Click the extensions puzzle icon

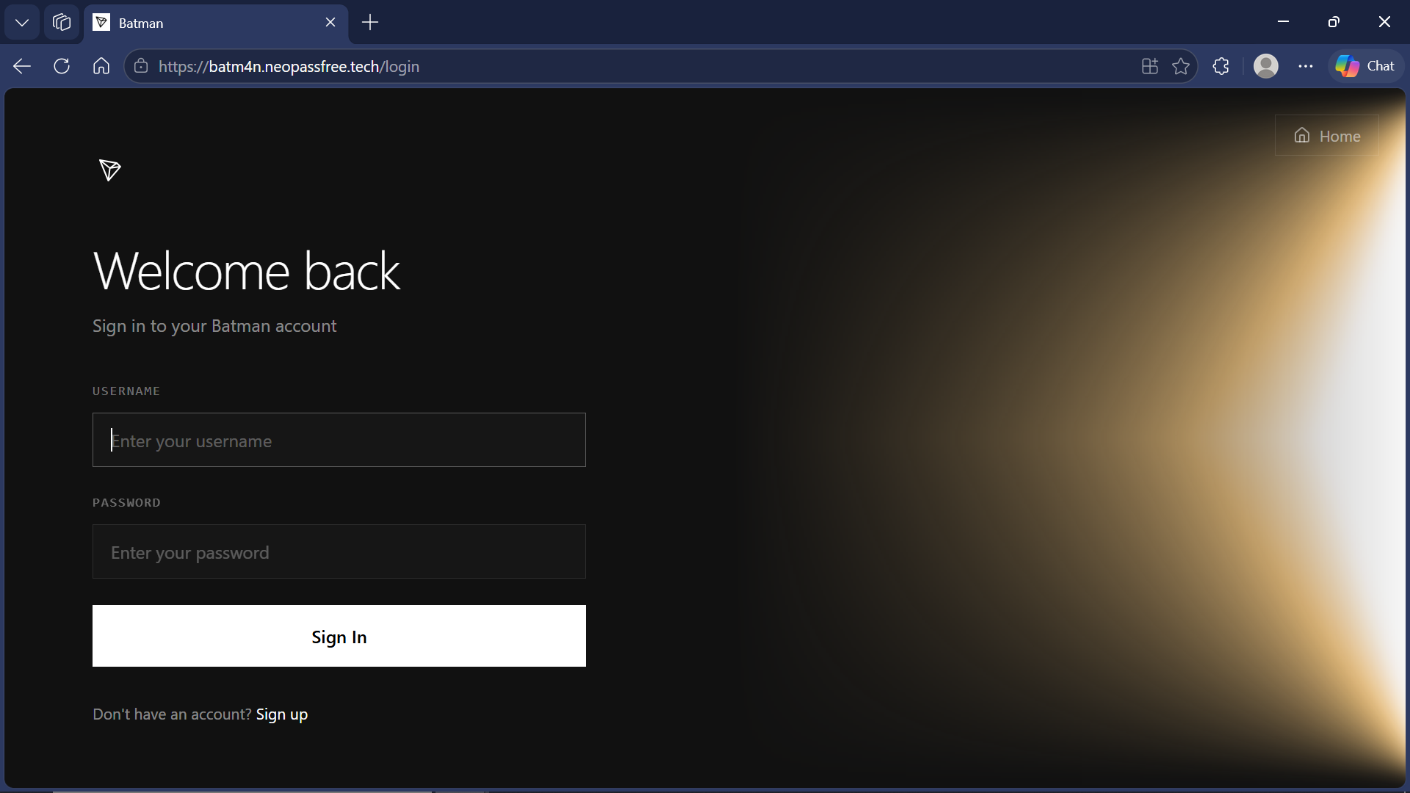[x=1221, y=66]
